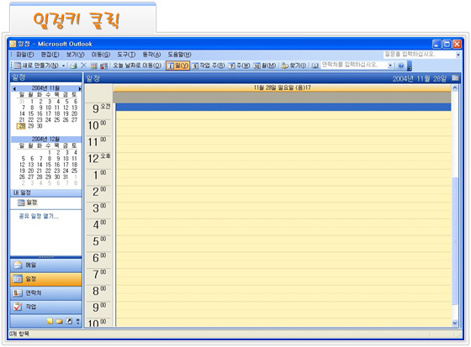Select the 9 오전 time slot
This screenshot has width=471, height=347.
point(283,108)
